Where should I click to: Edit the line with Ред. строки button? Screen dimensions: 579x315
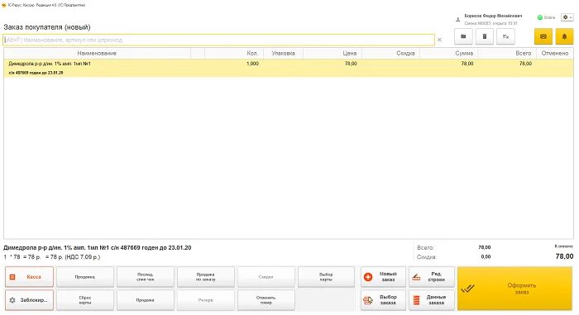point(432,277)
